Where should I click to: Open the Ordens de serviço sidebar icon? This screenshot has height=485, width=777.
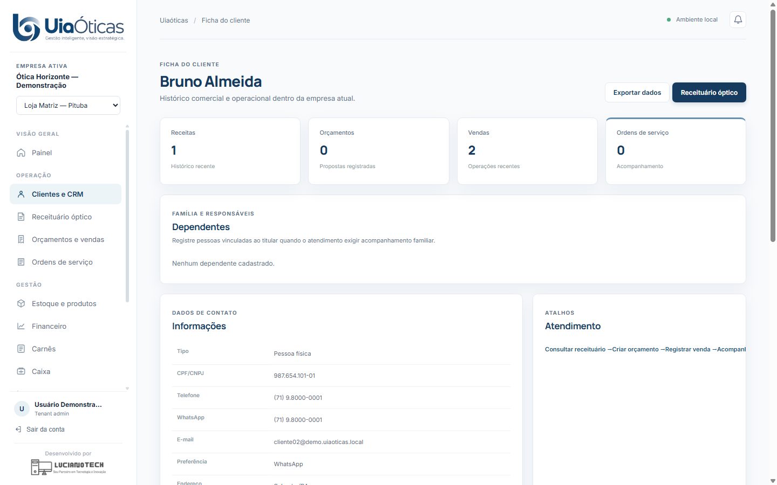point(21,262)
